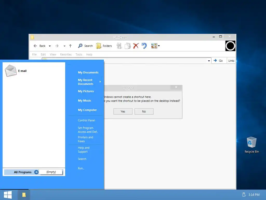Open My Pictures
Screen dimensions: 266x200
(x=86, y=91)
